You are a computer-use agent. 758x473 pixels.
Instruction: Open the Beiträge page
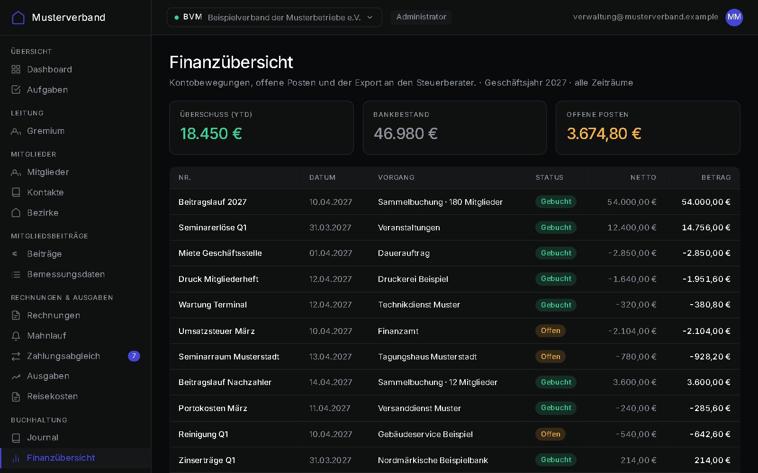coord(76,254)
